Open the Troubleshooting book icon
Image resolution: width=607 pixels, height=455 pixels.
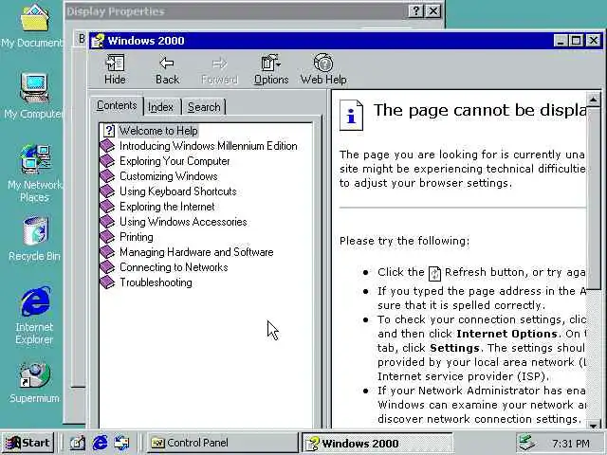107,282
